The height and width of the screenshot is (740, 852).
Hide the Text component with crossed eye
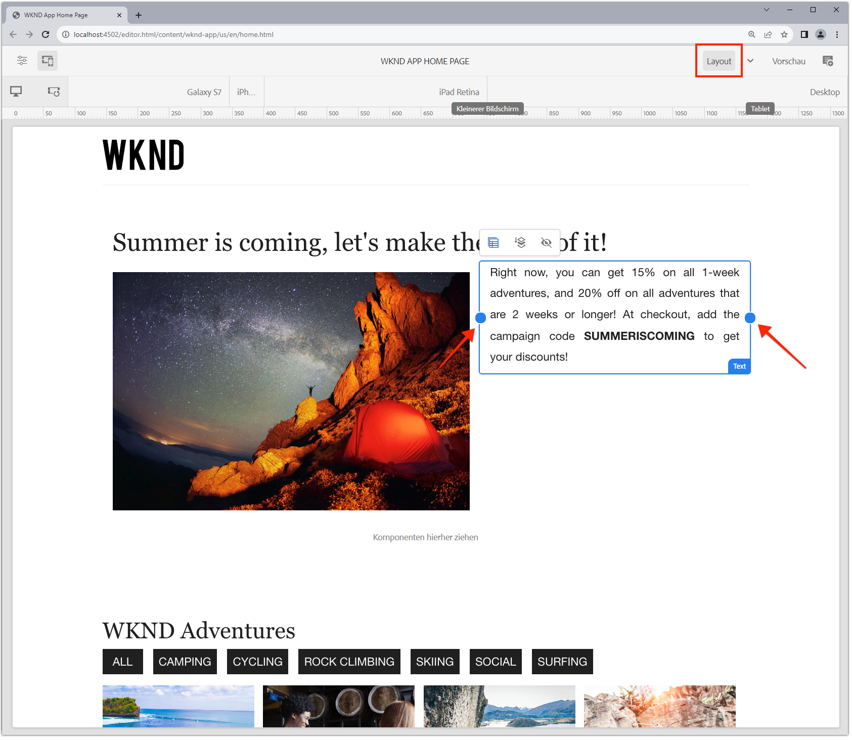[x=546, y=243]
